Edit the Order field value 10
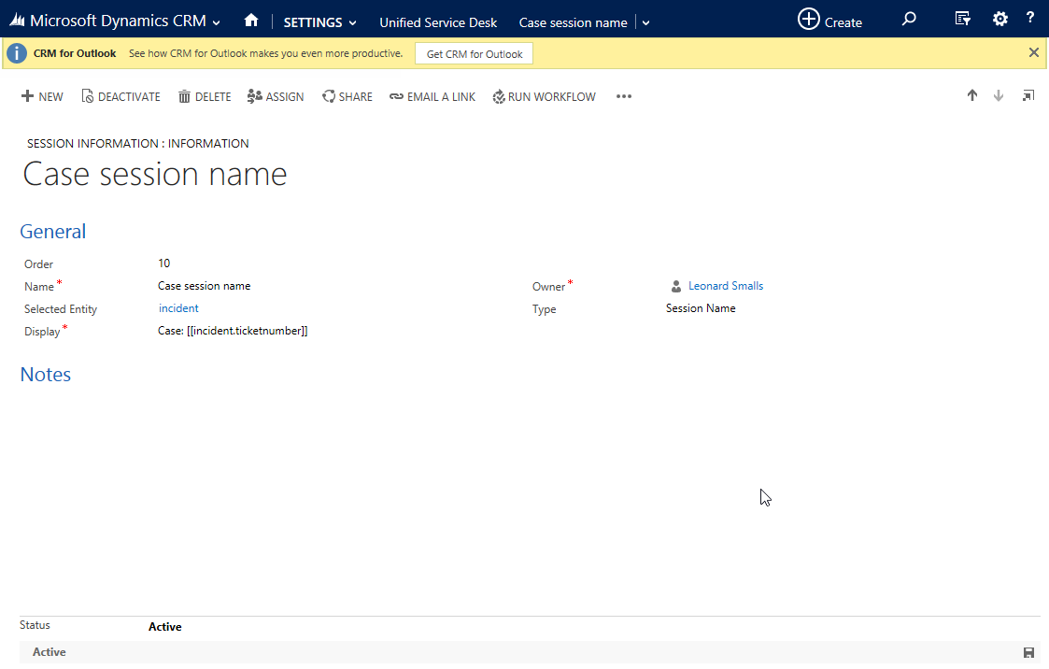 [x=163, y=263]
